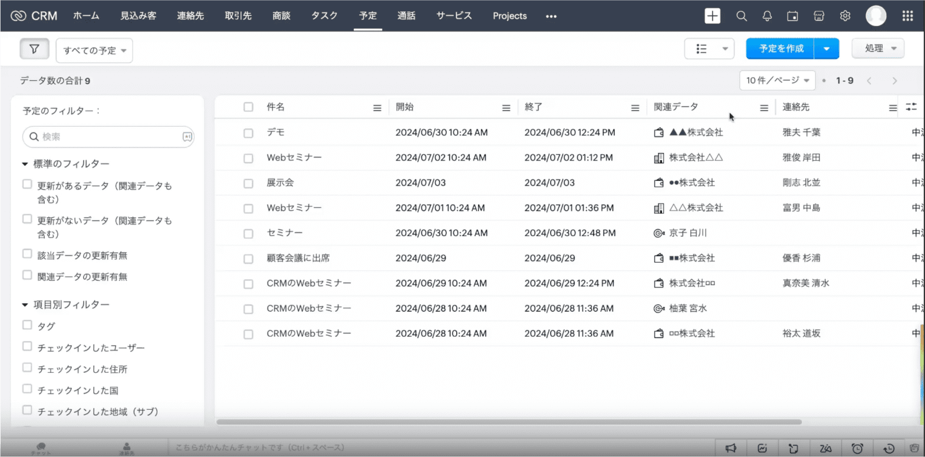Click the filter funnel icon
The height and width of the screenshot is (457, 925).
point(34,49)
